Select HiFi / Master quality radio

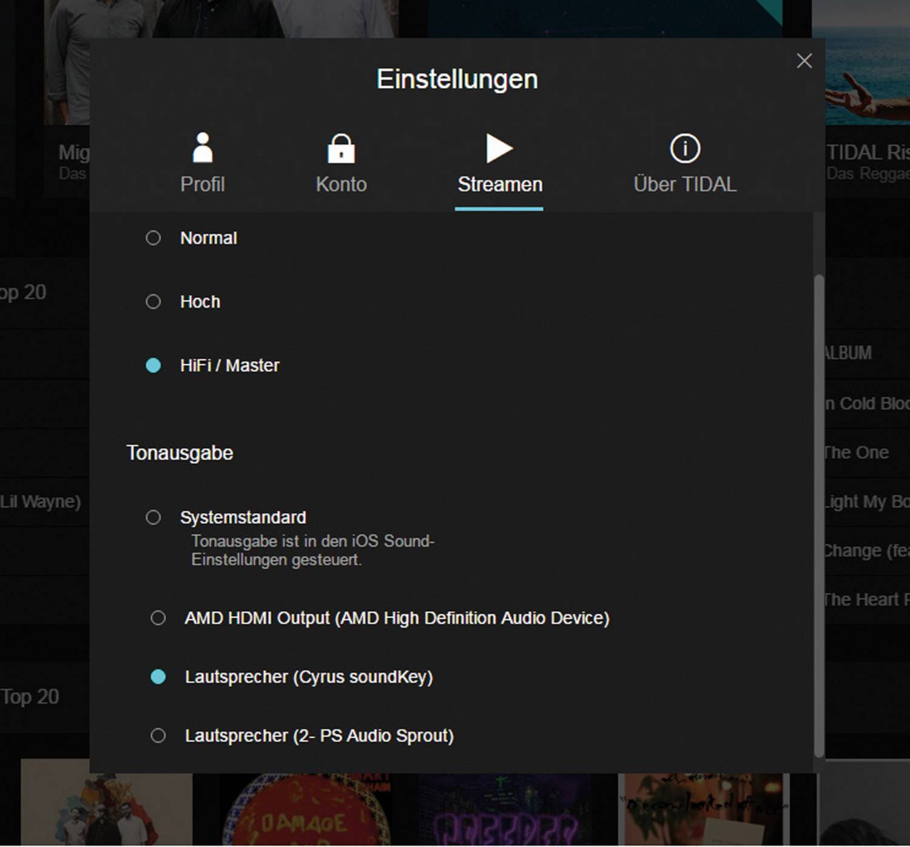click(x=153, y=365)
